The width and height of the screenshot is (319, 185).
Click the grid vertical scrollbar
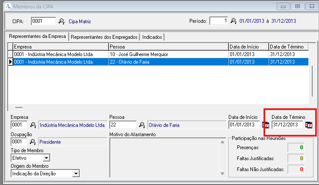pos(312,81)
